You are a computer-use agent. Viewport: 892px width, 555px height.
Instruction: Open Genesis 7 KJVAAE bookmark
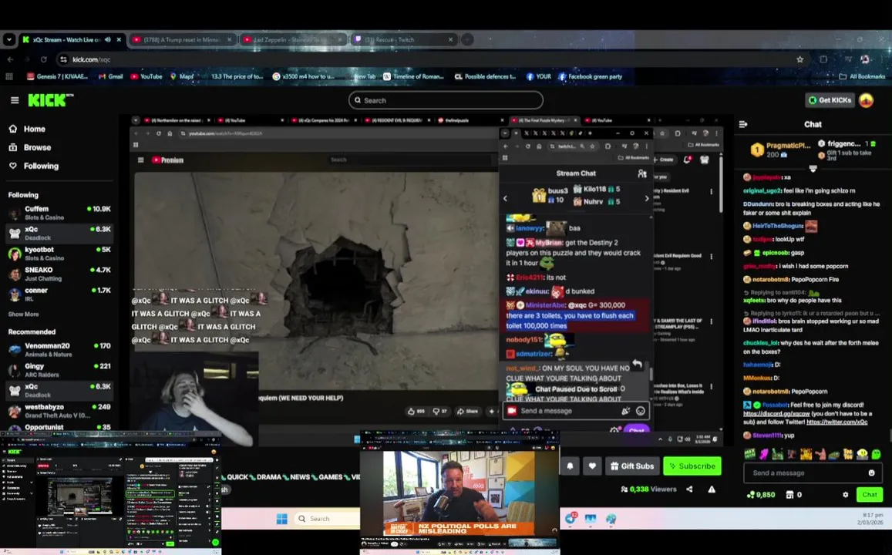pyautogui.click(x=57, y=76)
